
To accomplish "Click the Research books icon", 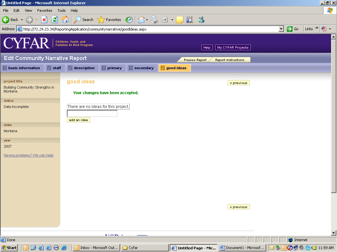I will (x=190, y=20).
